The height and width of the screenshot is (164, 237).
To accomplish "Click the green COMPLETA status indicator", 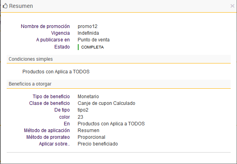I will pyautogui.click(x=92, y=47).
